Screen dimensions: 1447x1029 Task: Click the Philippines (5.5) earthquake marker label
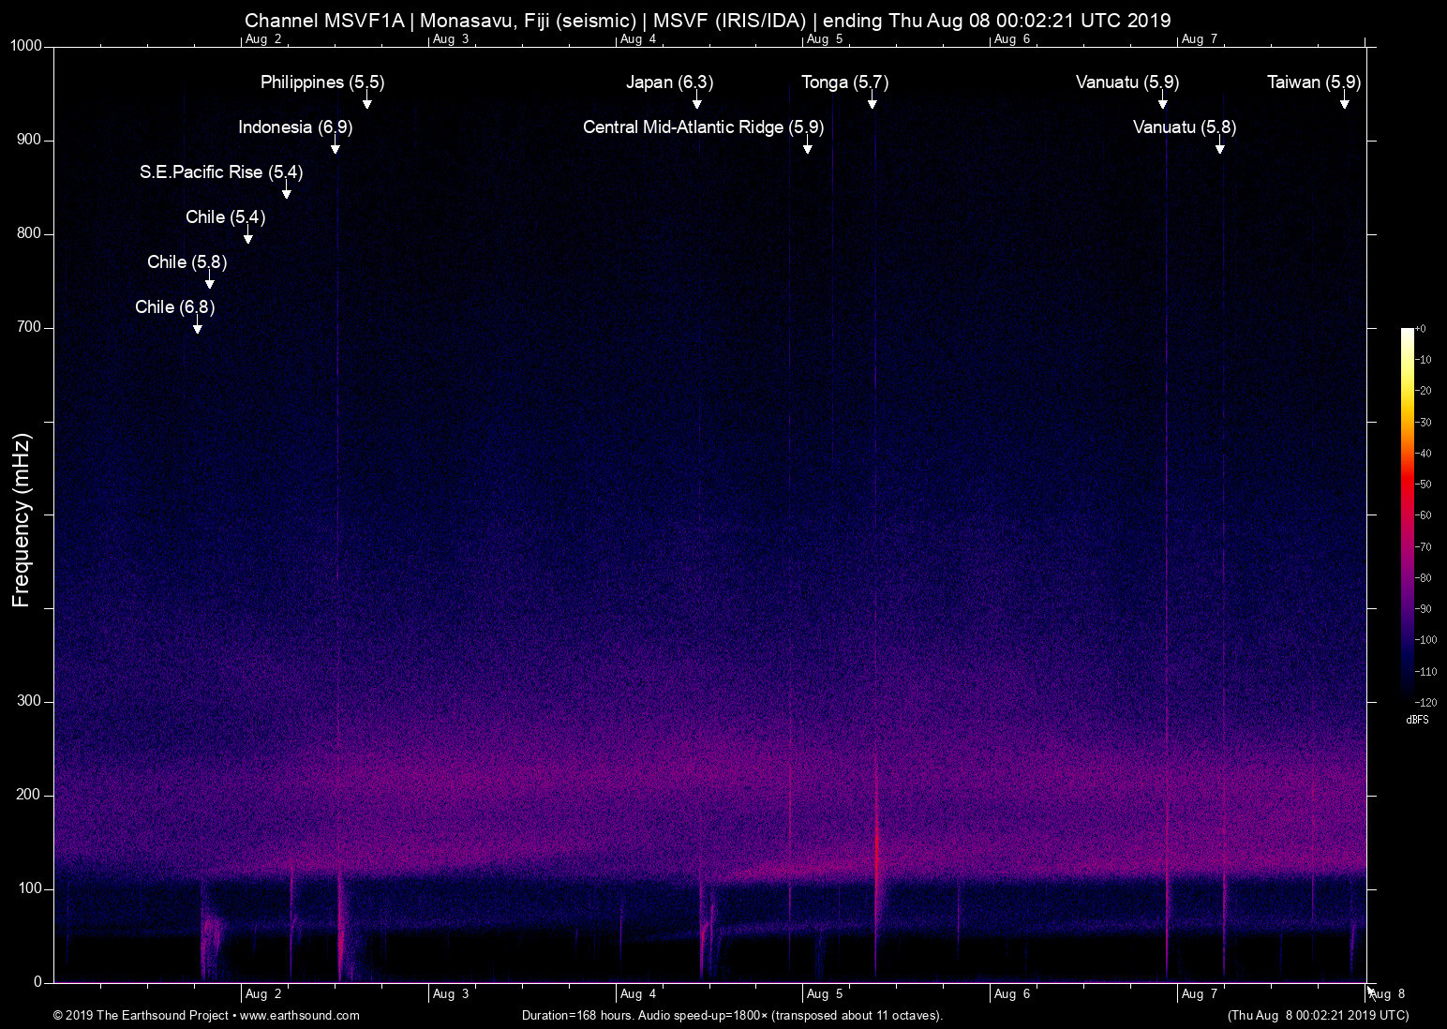[x=322, y=82]
